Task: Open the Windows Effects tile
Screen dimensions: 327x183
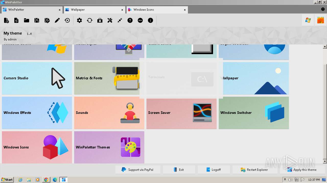Action: coord(37,113)
